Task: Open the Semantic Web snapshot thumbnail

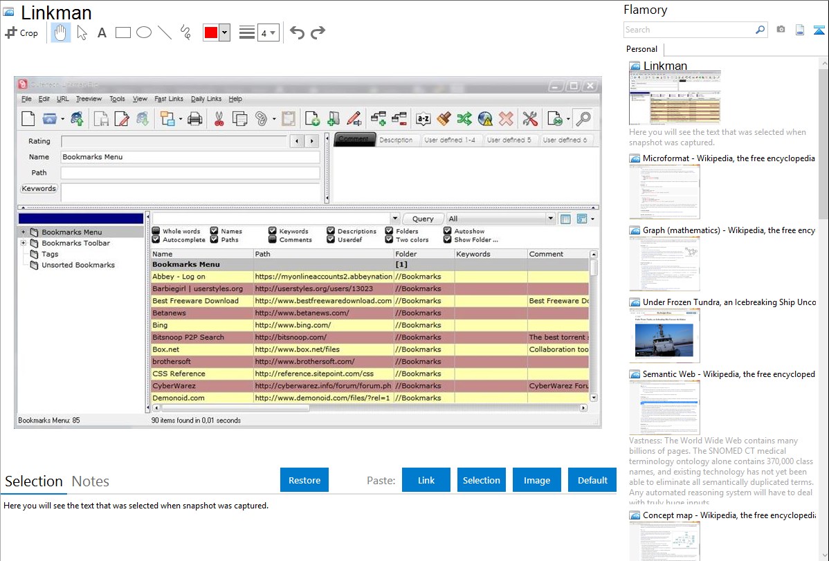Action: tap(664, 407)
